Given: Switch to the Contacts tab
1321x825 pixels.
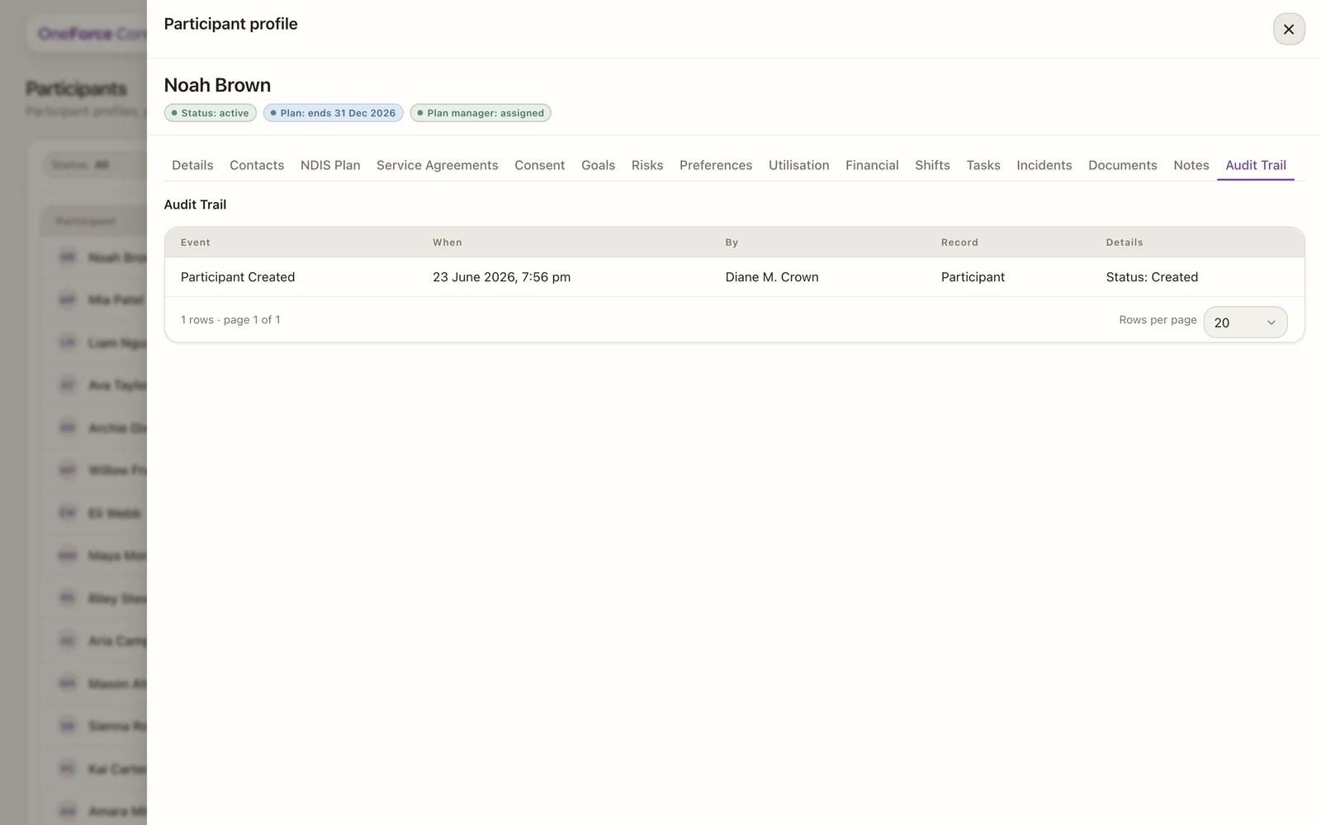Looking at the screenshot, I should point(257,165).
